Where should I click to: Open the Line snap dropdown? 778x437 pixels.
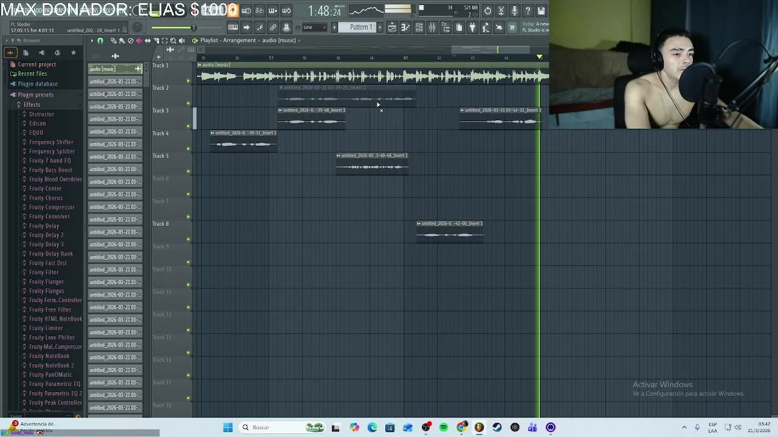coord(315,27)
